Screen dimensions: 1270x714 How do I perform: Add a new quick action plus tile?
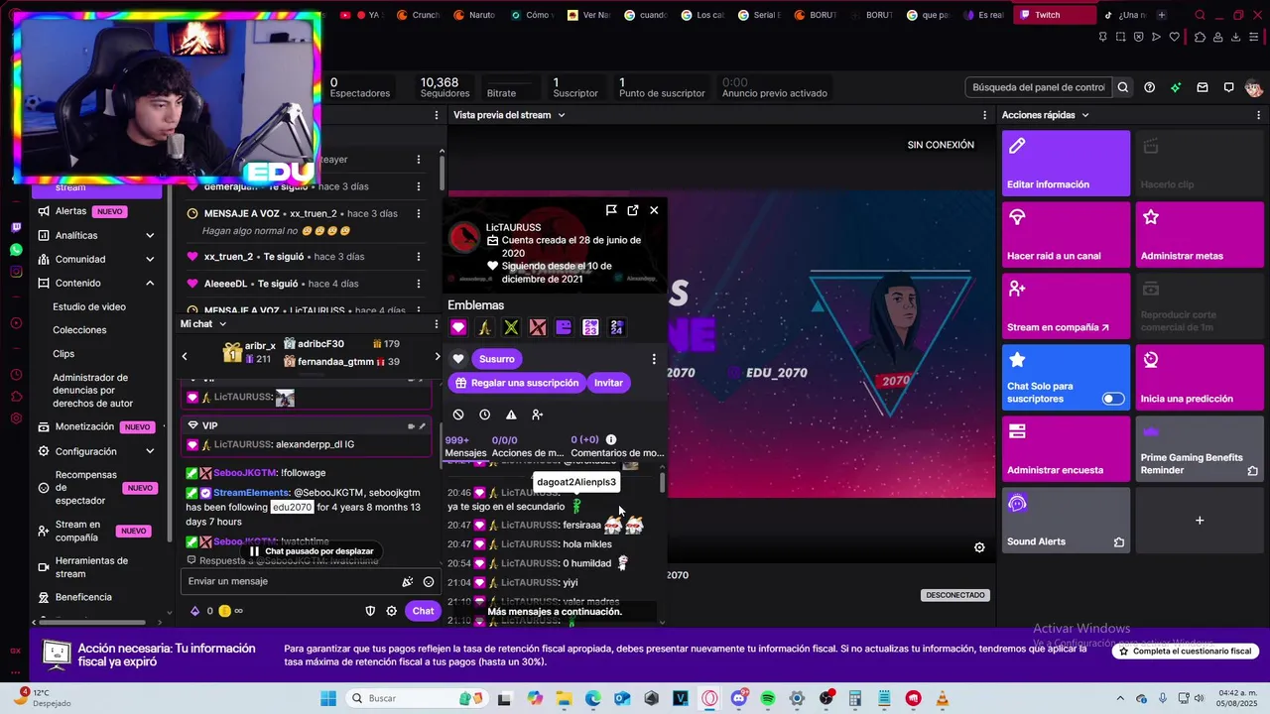tap(1200, 521)
